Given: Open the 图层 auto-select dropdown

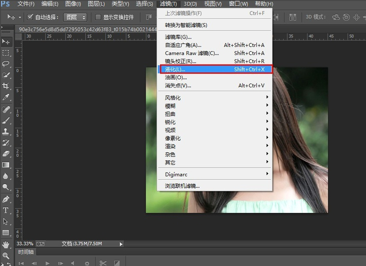Looking at the screenshot, I should [75, 17].
